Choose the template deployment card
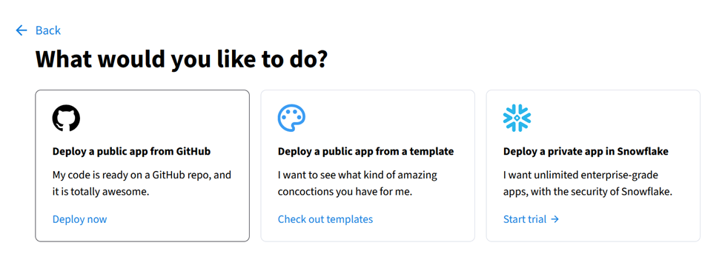 (x=368, y=165)
